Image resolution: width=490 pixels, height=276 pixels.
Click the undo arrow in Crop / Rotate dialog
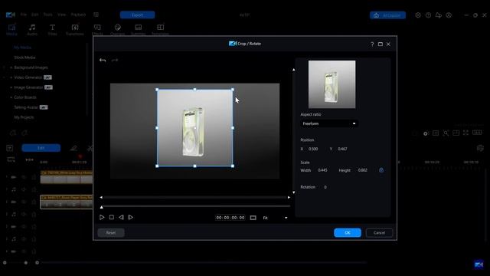(103, 60)
